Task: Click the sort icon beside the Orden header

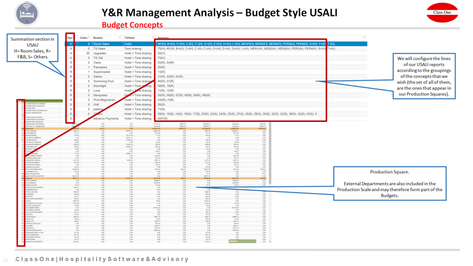Action: click(x=89, y=38)
